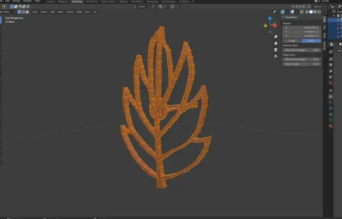The image size is (342, 219).
Task: Click the Median X value field
Action: (x=301, y=28)
